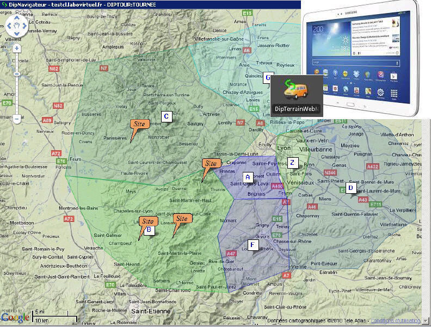This screenshot has width=431, height=327.
Task: Click the Feurs town label
Action: 75,159
